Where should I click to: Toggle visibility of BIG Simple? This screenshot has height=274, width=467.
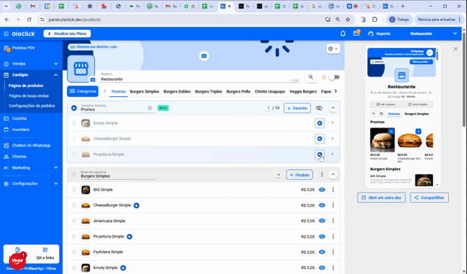coord(322,190)
